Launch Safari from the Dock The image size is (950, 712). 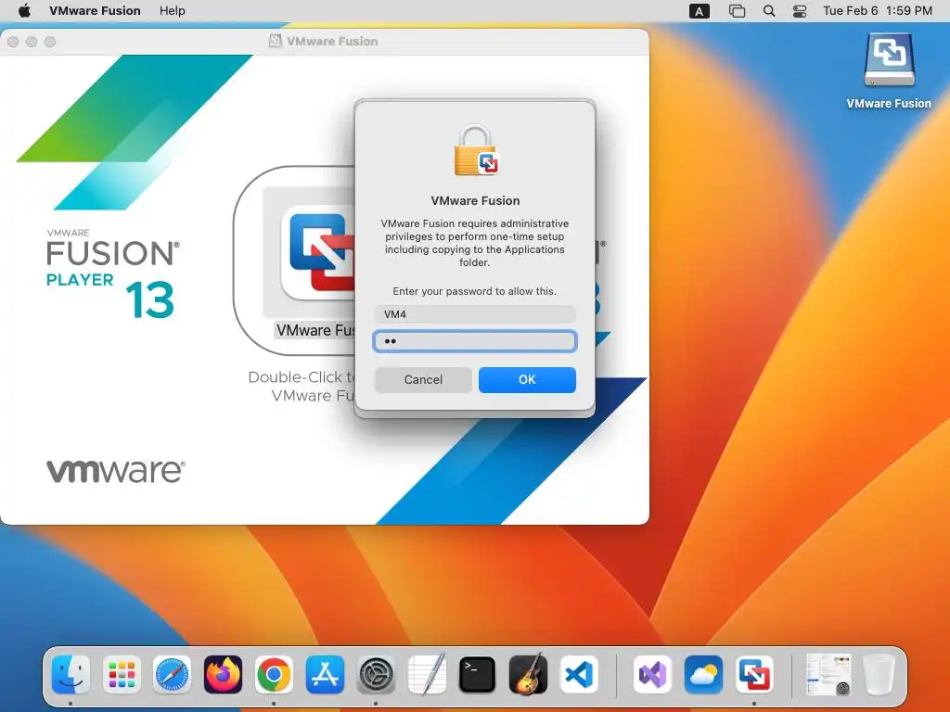(x=172, y=674)
